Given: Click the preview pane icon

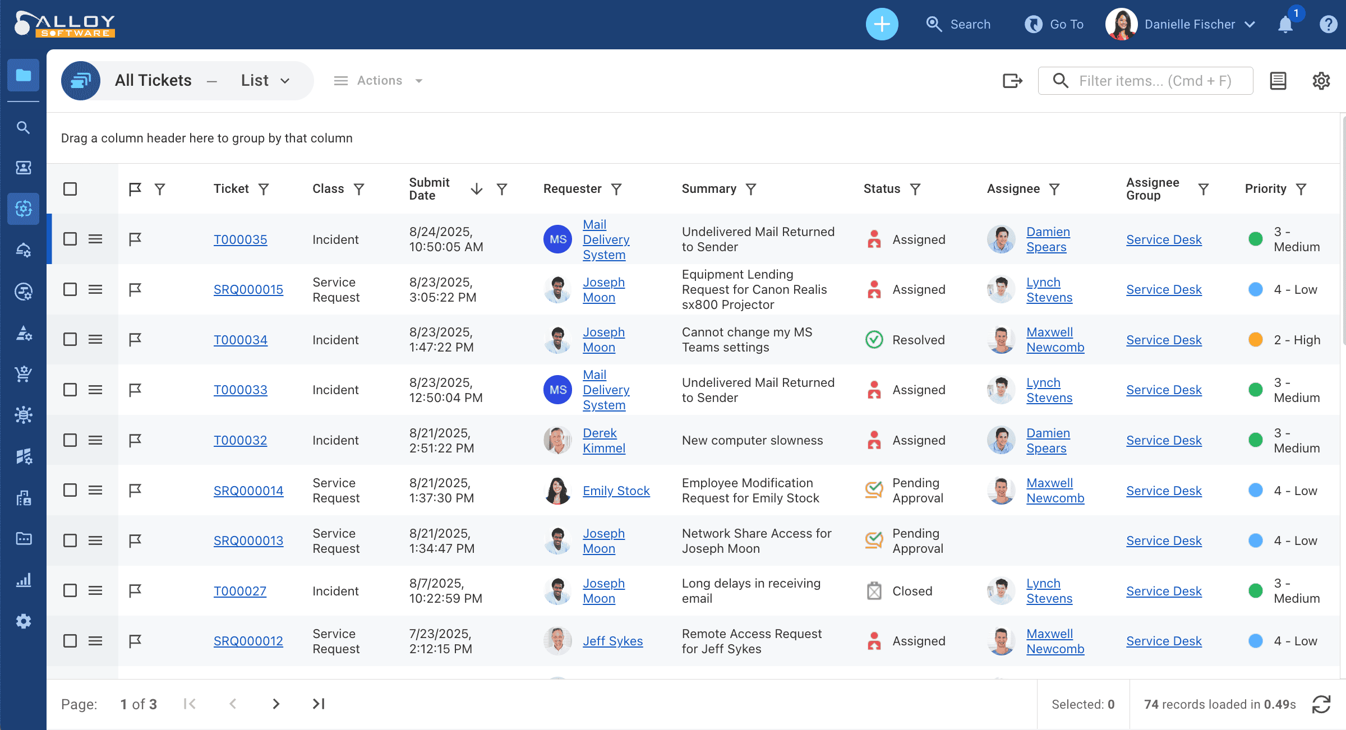Looking at the screenshot, I should pos(1278,81).
